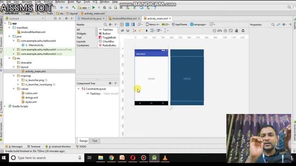The height and width of the screenshot is (166, 296).
Task: Select strings.xml in the project tree
Action: [30, 97]
